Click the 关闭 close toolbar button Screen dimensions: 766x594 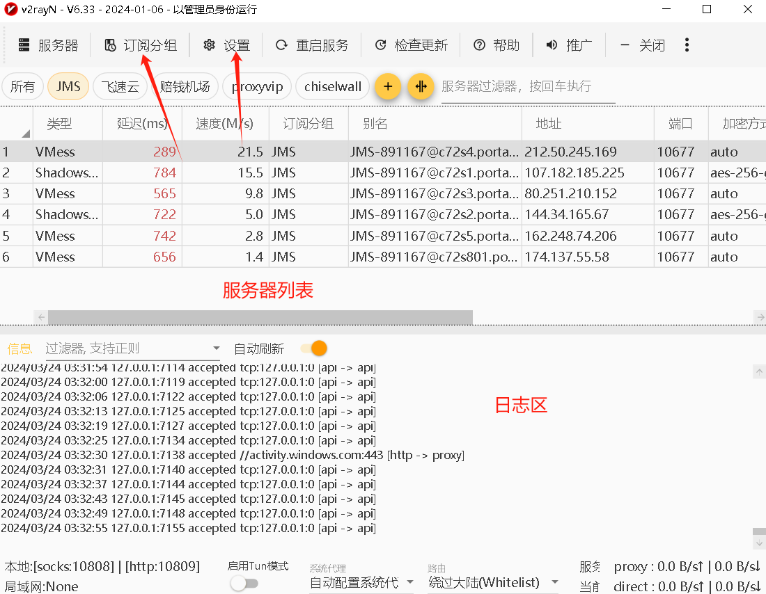click(x=643, y=45)
